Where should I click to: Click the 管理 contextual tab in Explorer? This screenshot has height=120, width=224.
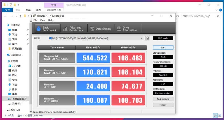(54, 5)
